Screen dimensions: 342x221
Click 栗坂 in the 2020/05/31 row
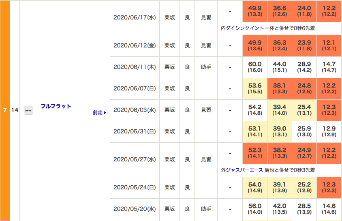click(x=170, y=131)
